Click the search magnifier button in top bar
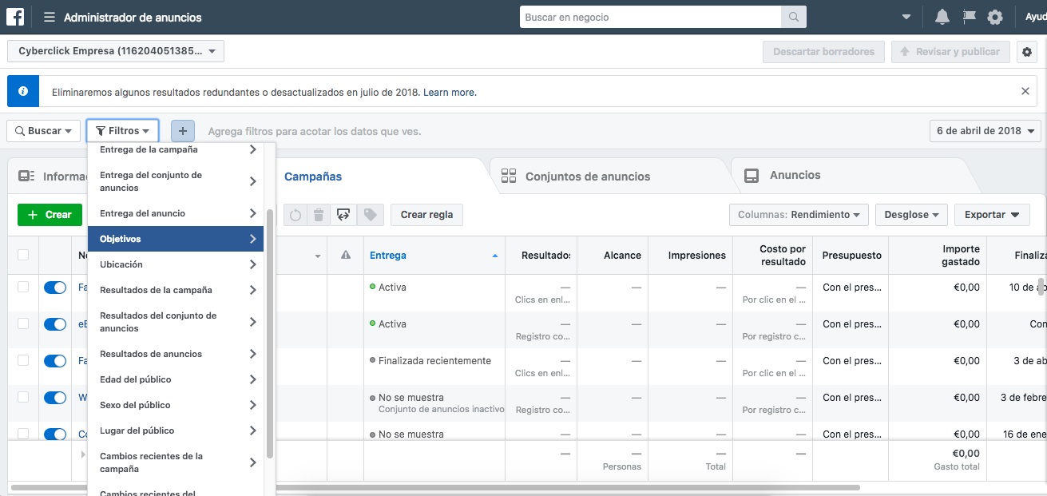This screenshot has width=1047, height=496. pos(793,17)
